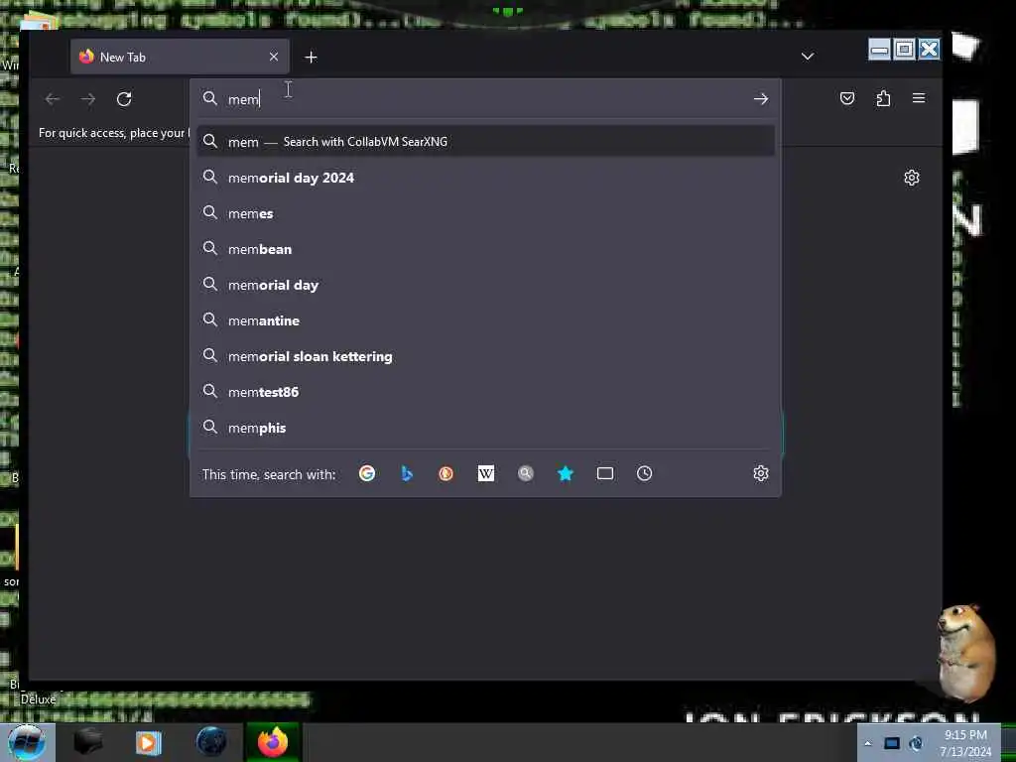Click the address bar text field
The height and width of the screenshot is (762, 1016).
[484, 99]
